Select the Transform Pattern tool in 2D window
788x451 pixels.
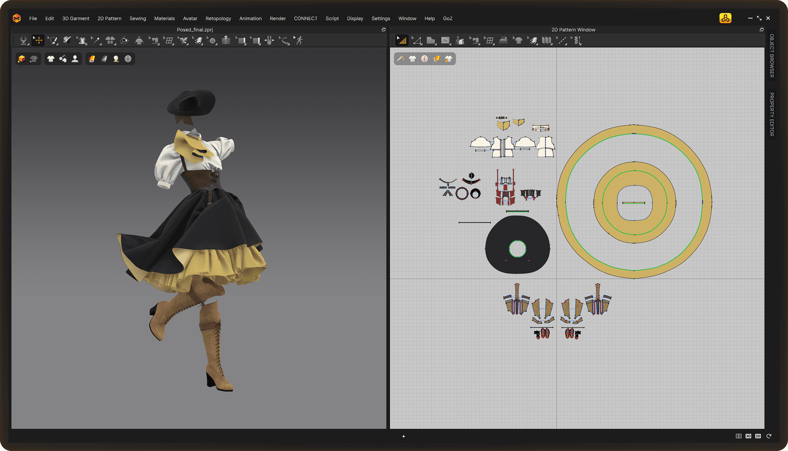tap(402, 40)
